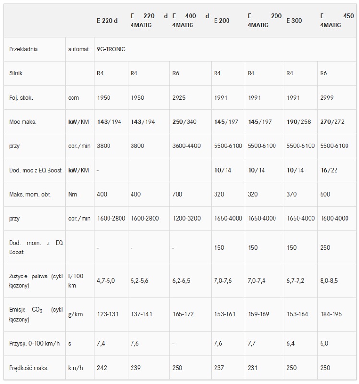
Task: Click the 9G-TRONIC transmission cell
Action: (x=111, y=49)
